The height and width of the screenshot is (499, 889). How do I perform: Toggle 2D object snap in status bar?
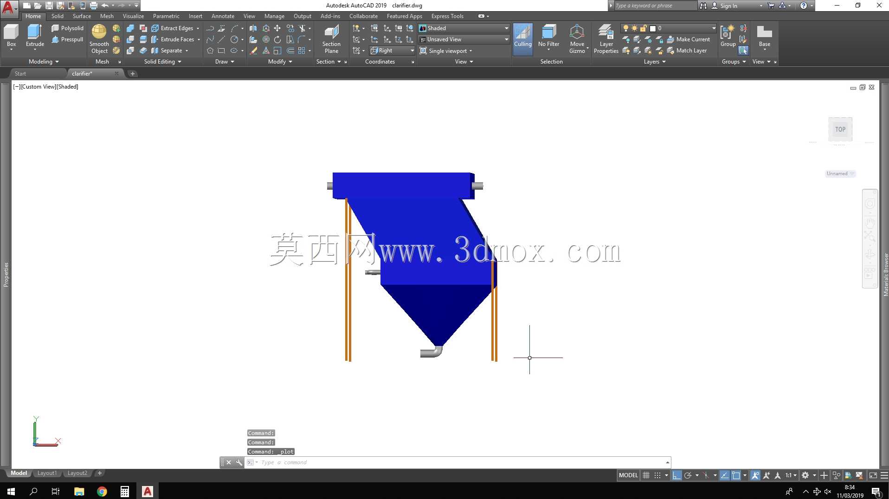(x=736, y=475)
